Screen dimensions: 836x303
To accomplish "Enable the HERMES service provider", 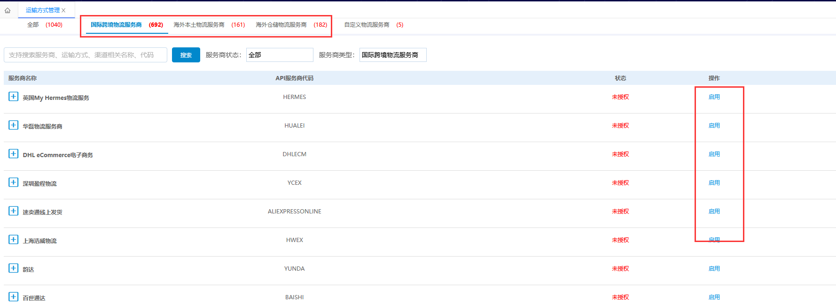I will [x=714, y=97].
